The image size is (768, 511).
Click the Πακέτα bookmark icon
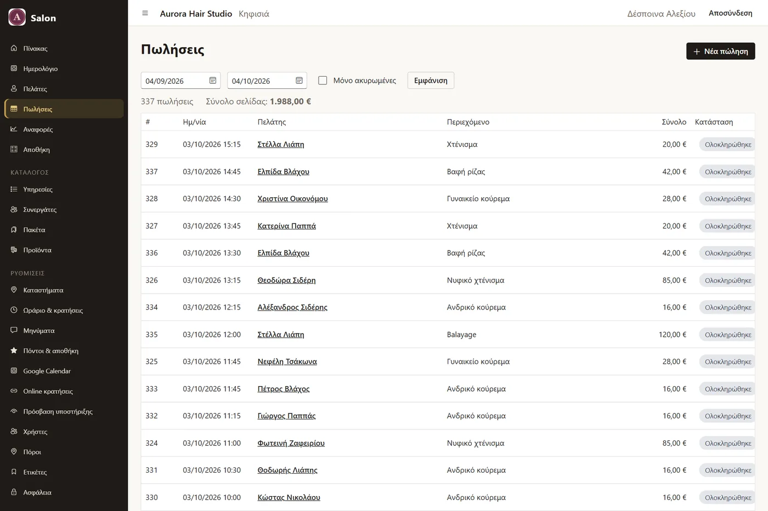tap(14, 230)
